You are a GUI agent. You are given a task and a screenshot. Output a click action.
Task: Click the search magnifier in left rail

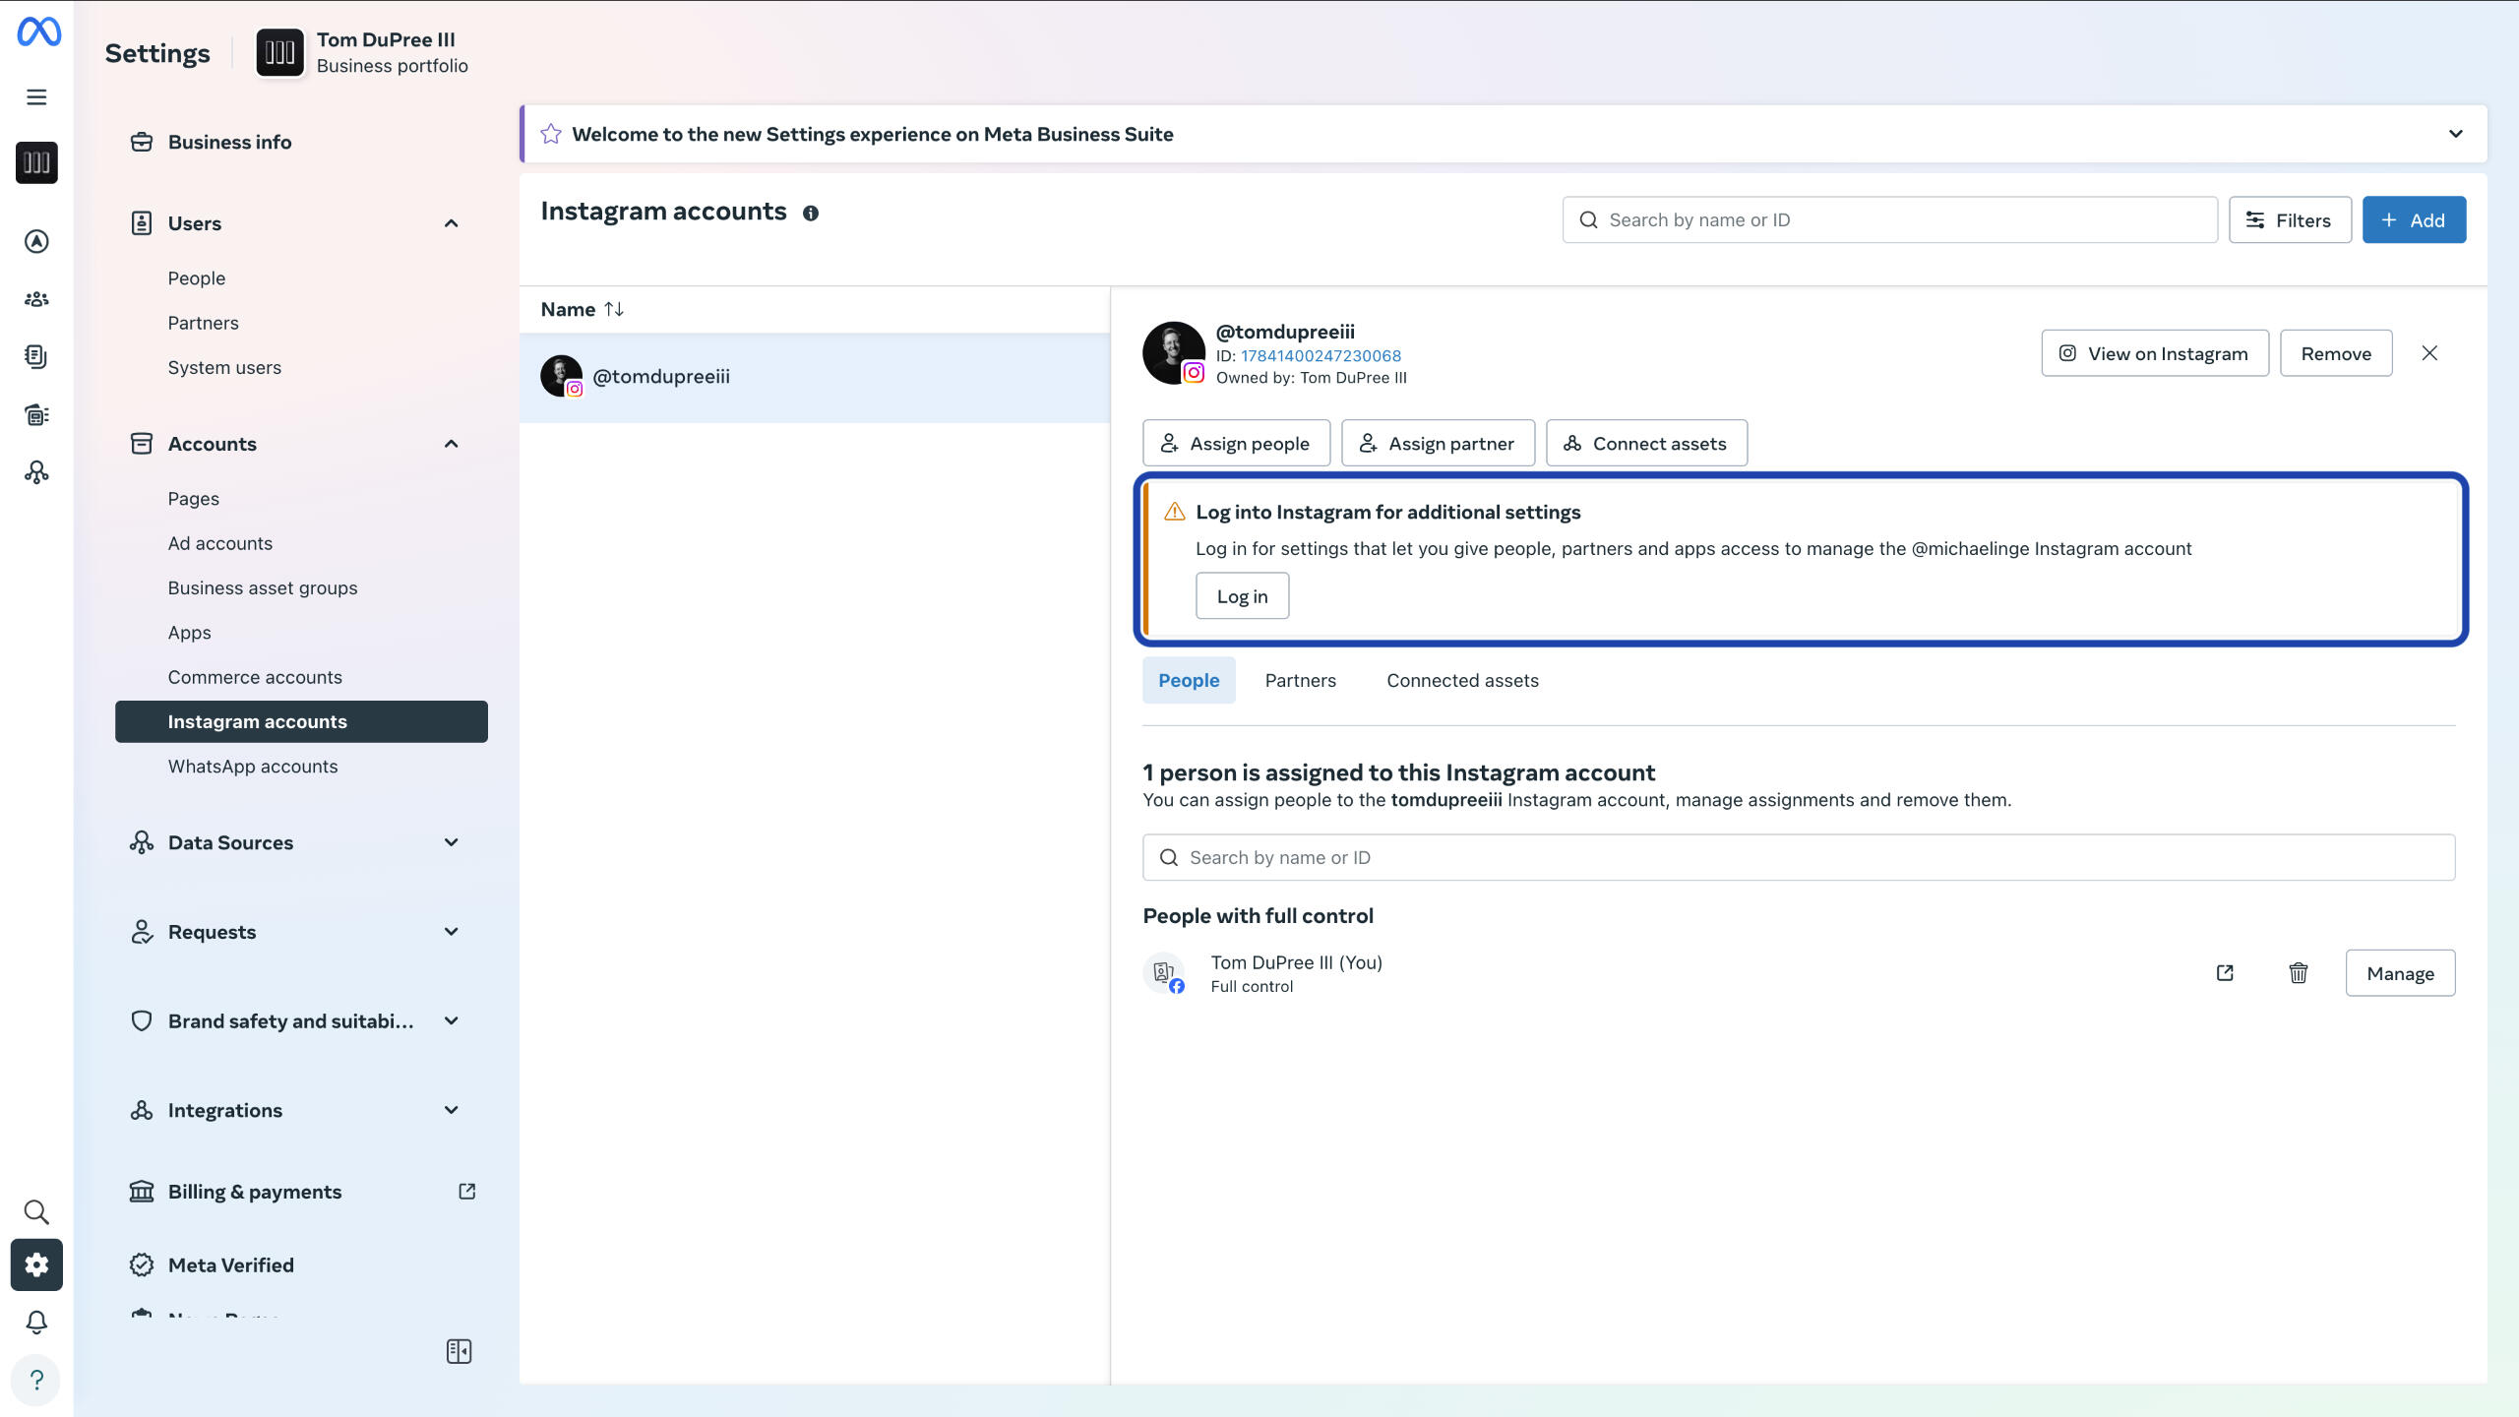pyautogui.click(x=36, y=1211)
